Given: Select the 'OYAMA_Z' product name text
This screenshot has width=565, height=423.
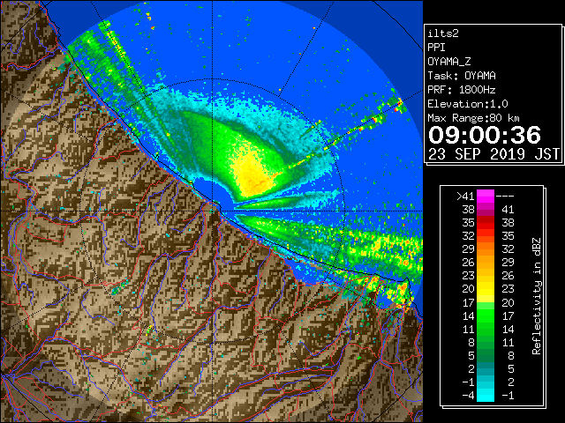Looking at the screenshot, I should tap(449, 62).
